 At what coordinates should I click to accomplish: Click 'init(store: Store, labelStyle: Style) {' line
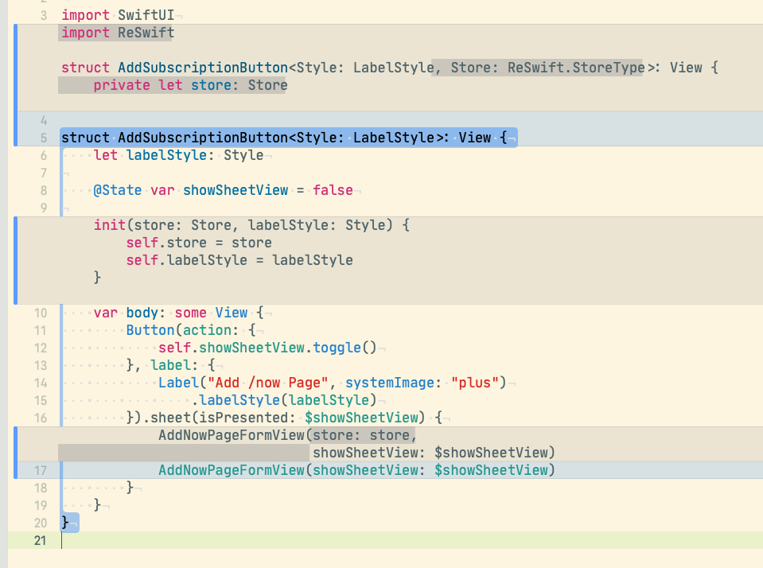(251, 225)
